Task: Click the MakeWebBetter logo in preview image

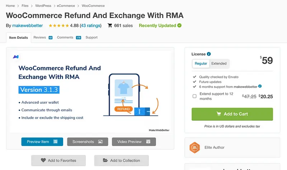Action: pos(16,57)
